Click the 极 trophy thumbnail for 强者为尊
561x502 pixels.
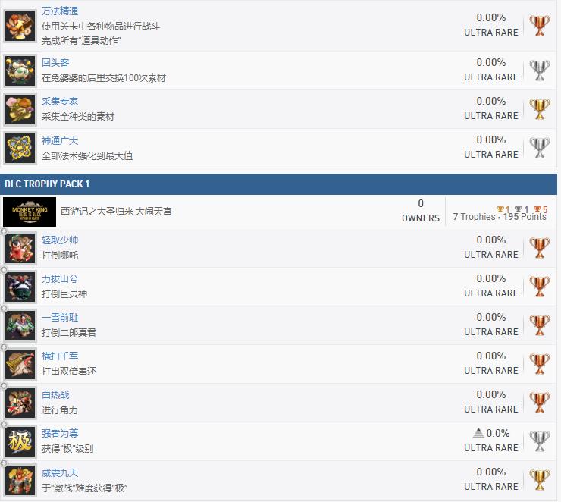pyautogui.click(x=20, y=441)
